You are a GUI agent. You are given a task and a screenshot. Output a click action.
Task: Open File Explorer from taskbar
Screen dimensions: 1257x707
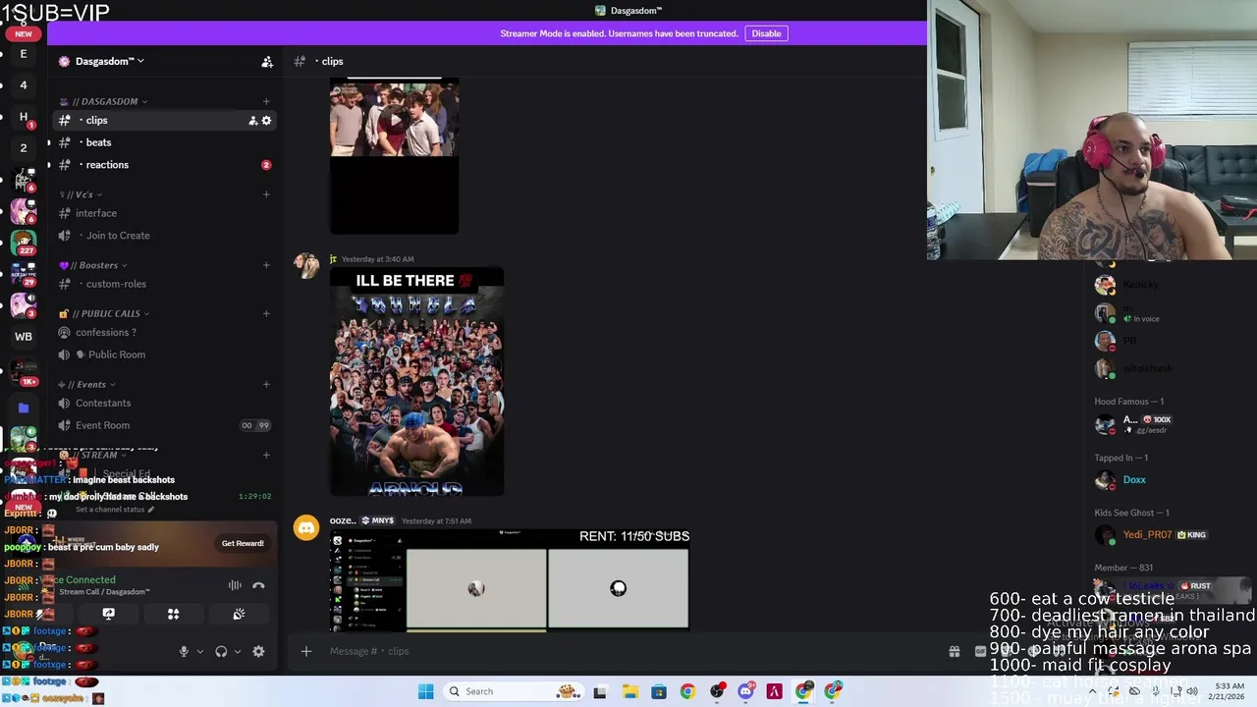coord(629,691)
